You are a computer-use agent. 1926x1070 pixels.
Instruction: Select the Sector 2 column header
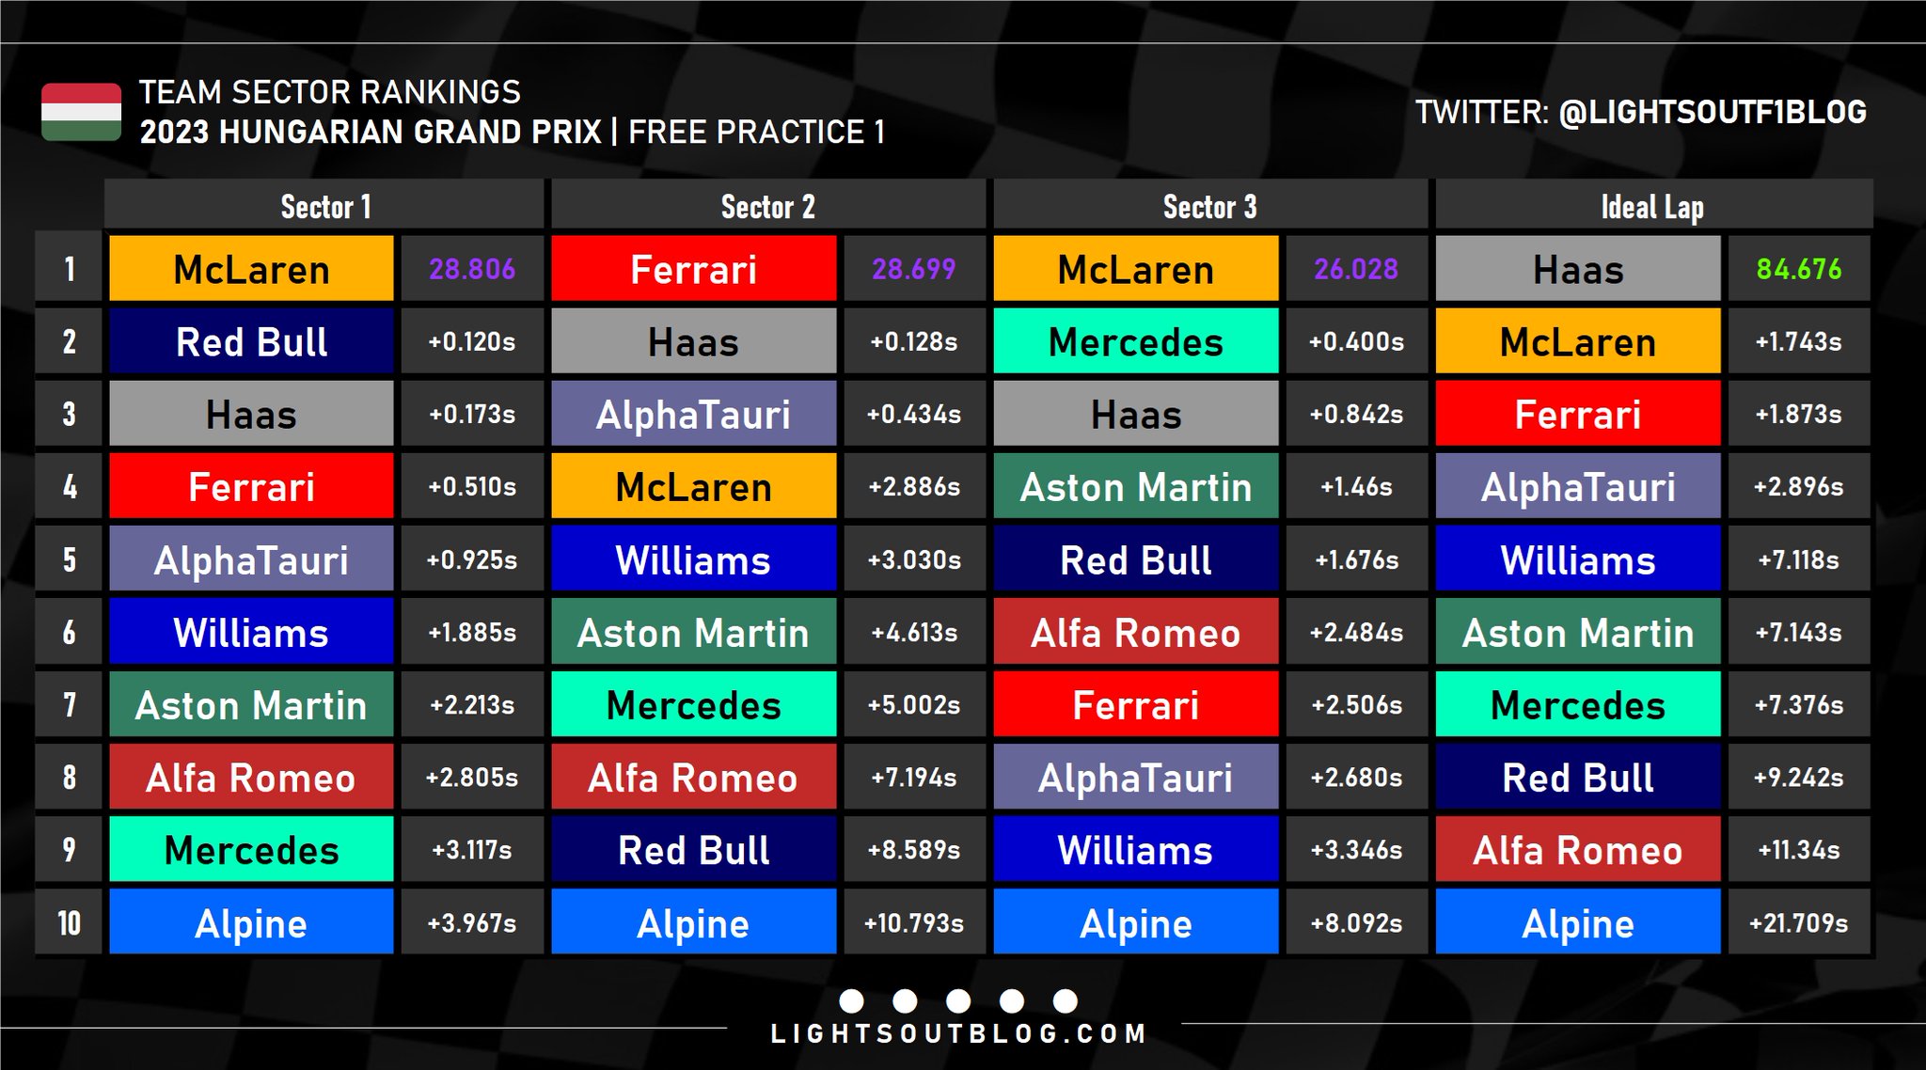767,206
